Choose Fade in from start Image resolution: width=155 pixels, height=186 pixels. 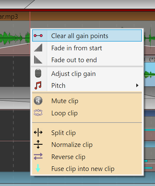tap(87, 48)
